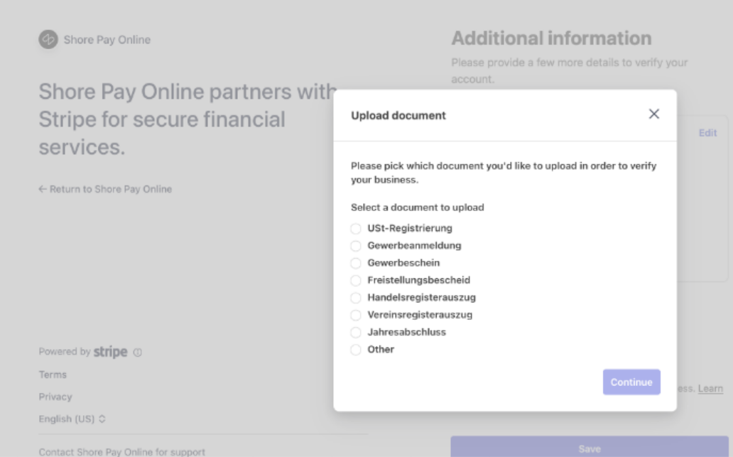Open the Terms link
This screenshot has height=457, width=733.
[53, 375]
